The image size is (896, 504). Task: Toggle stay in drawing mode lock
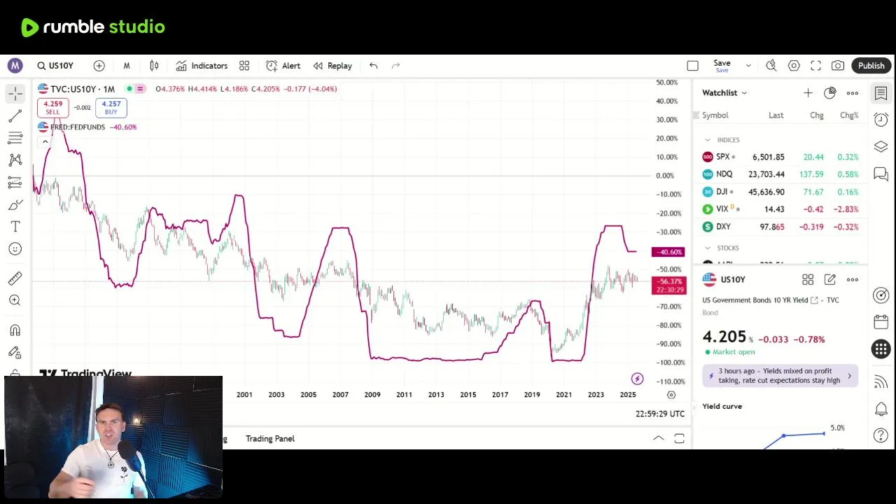pos(15,353)
